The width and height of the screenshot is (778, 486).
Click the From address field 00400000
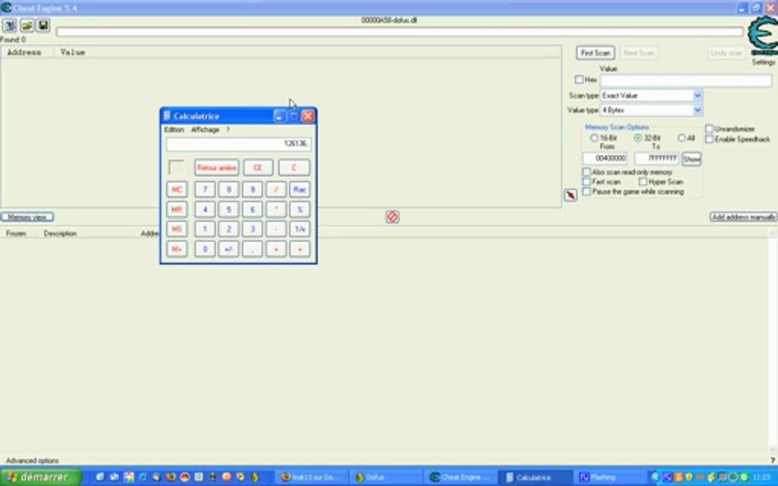(605, 158)
